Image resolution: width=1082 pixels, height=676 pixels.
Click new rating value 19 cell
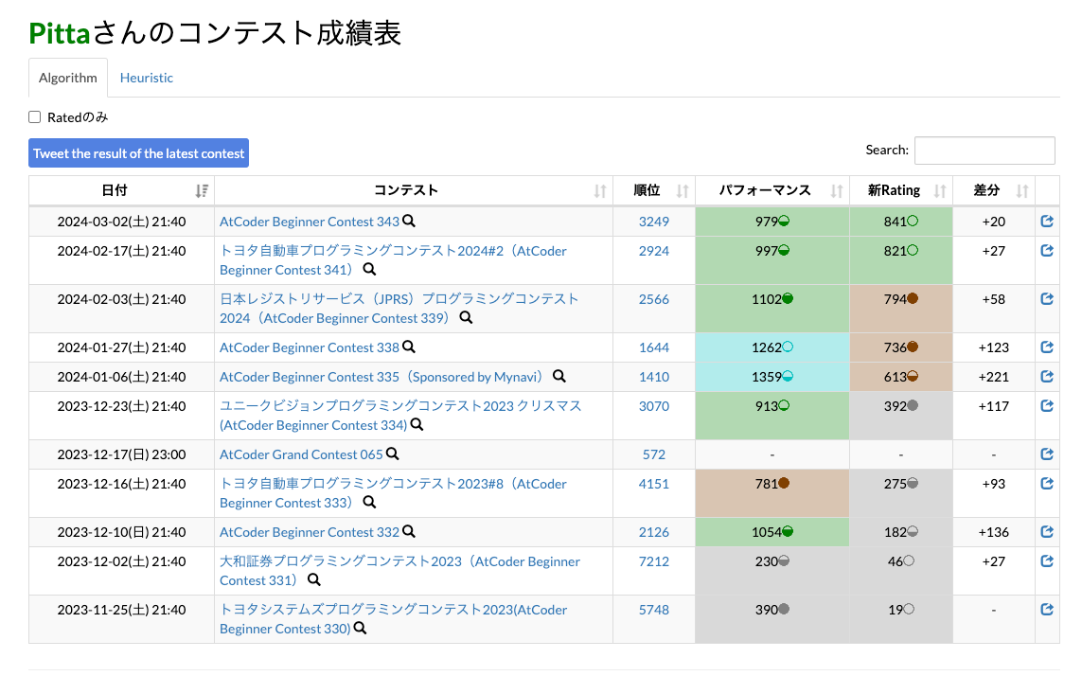(901, 619)
